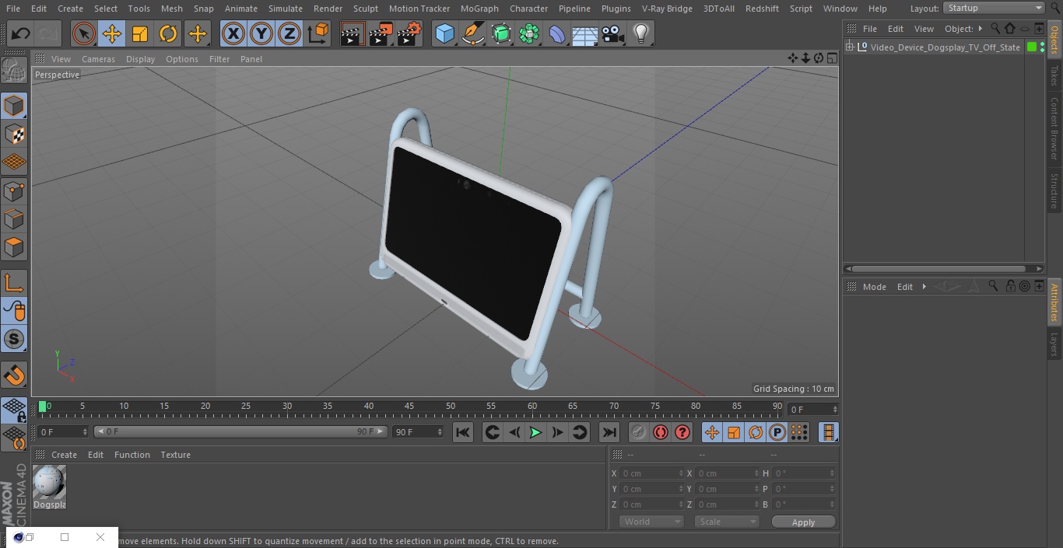This screenshot has width=1063, height=548.
Task: Go to end of animation
Action: [609, 433]
